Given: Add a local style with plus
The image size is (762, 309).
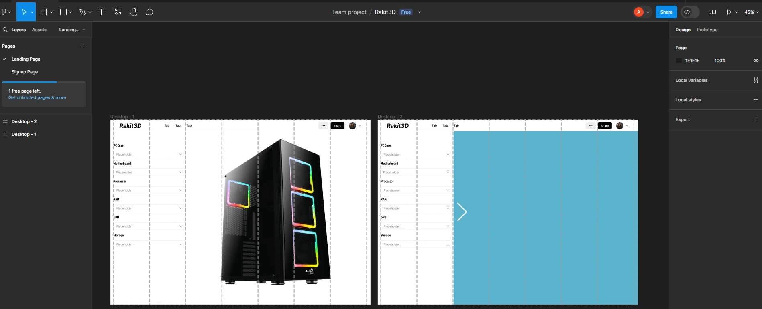Looking at the screenshot, I should pos(756,100).
